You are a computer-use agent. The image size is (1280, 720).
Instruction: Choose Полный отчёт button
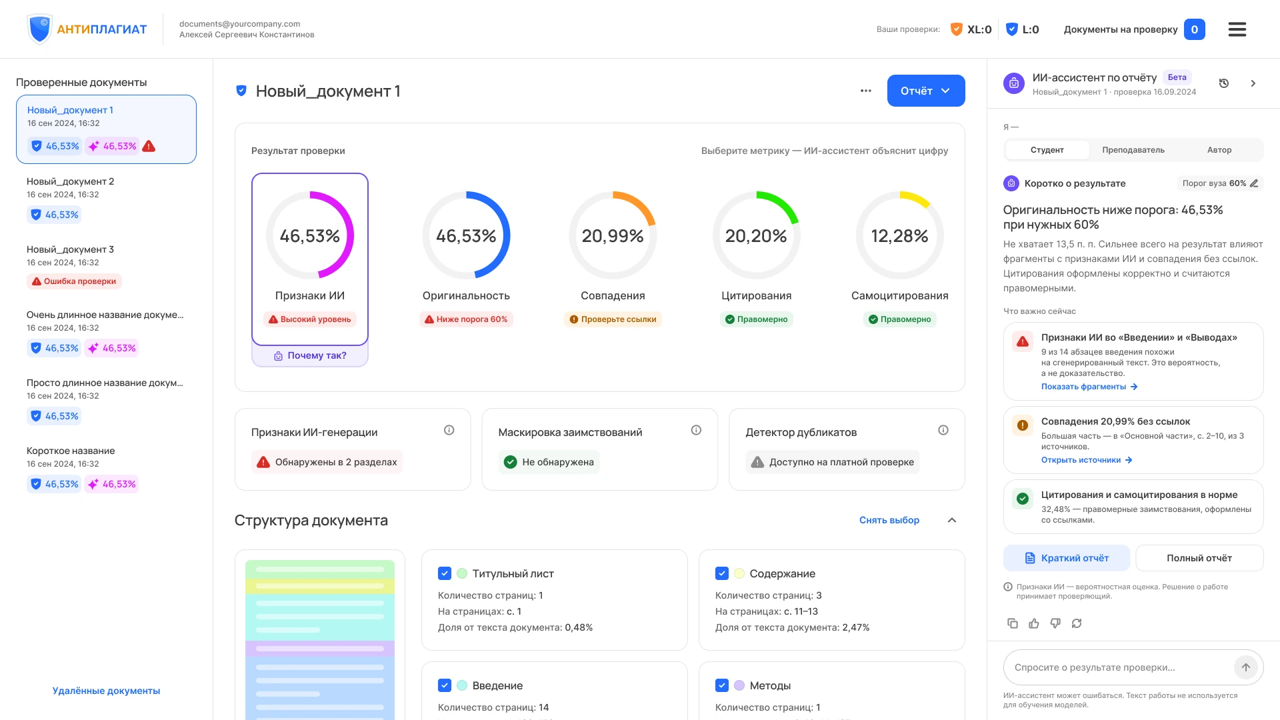[1199, 558]
